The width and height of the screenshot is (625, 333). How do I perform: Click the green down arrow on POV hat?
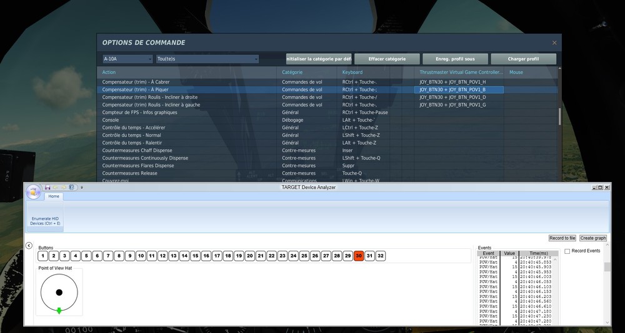pos(59,311)
